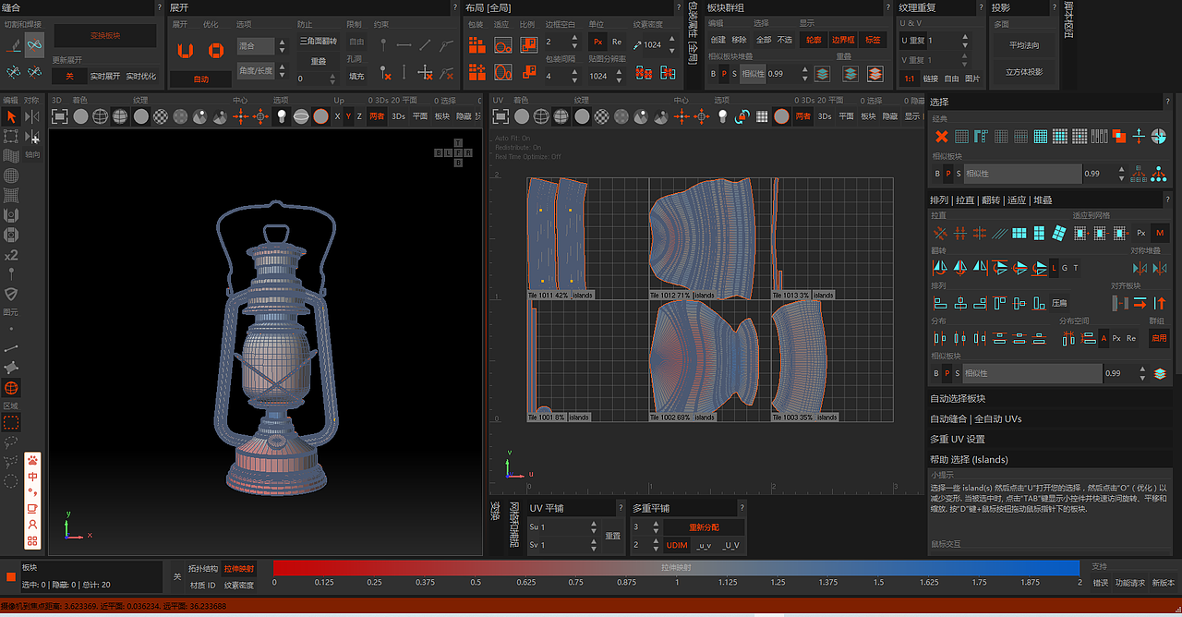Image resolution: width=1182 pixels, height=617 pixels.
Task: Click the 重新分配 button
Action: [704, 527]
